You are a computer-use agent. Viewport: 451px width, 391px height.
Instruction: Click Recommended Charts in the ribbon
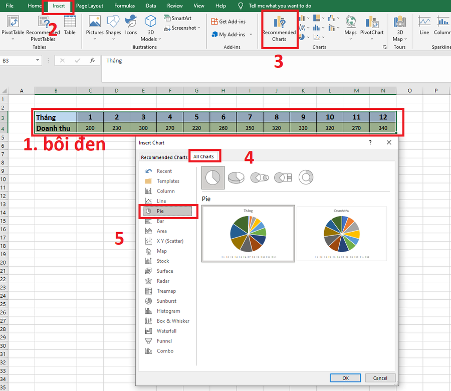click(279, 29)
